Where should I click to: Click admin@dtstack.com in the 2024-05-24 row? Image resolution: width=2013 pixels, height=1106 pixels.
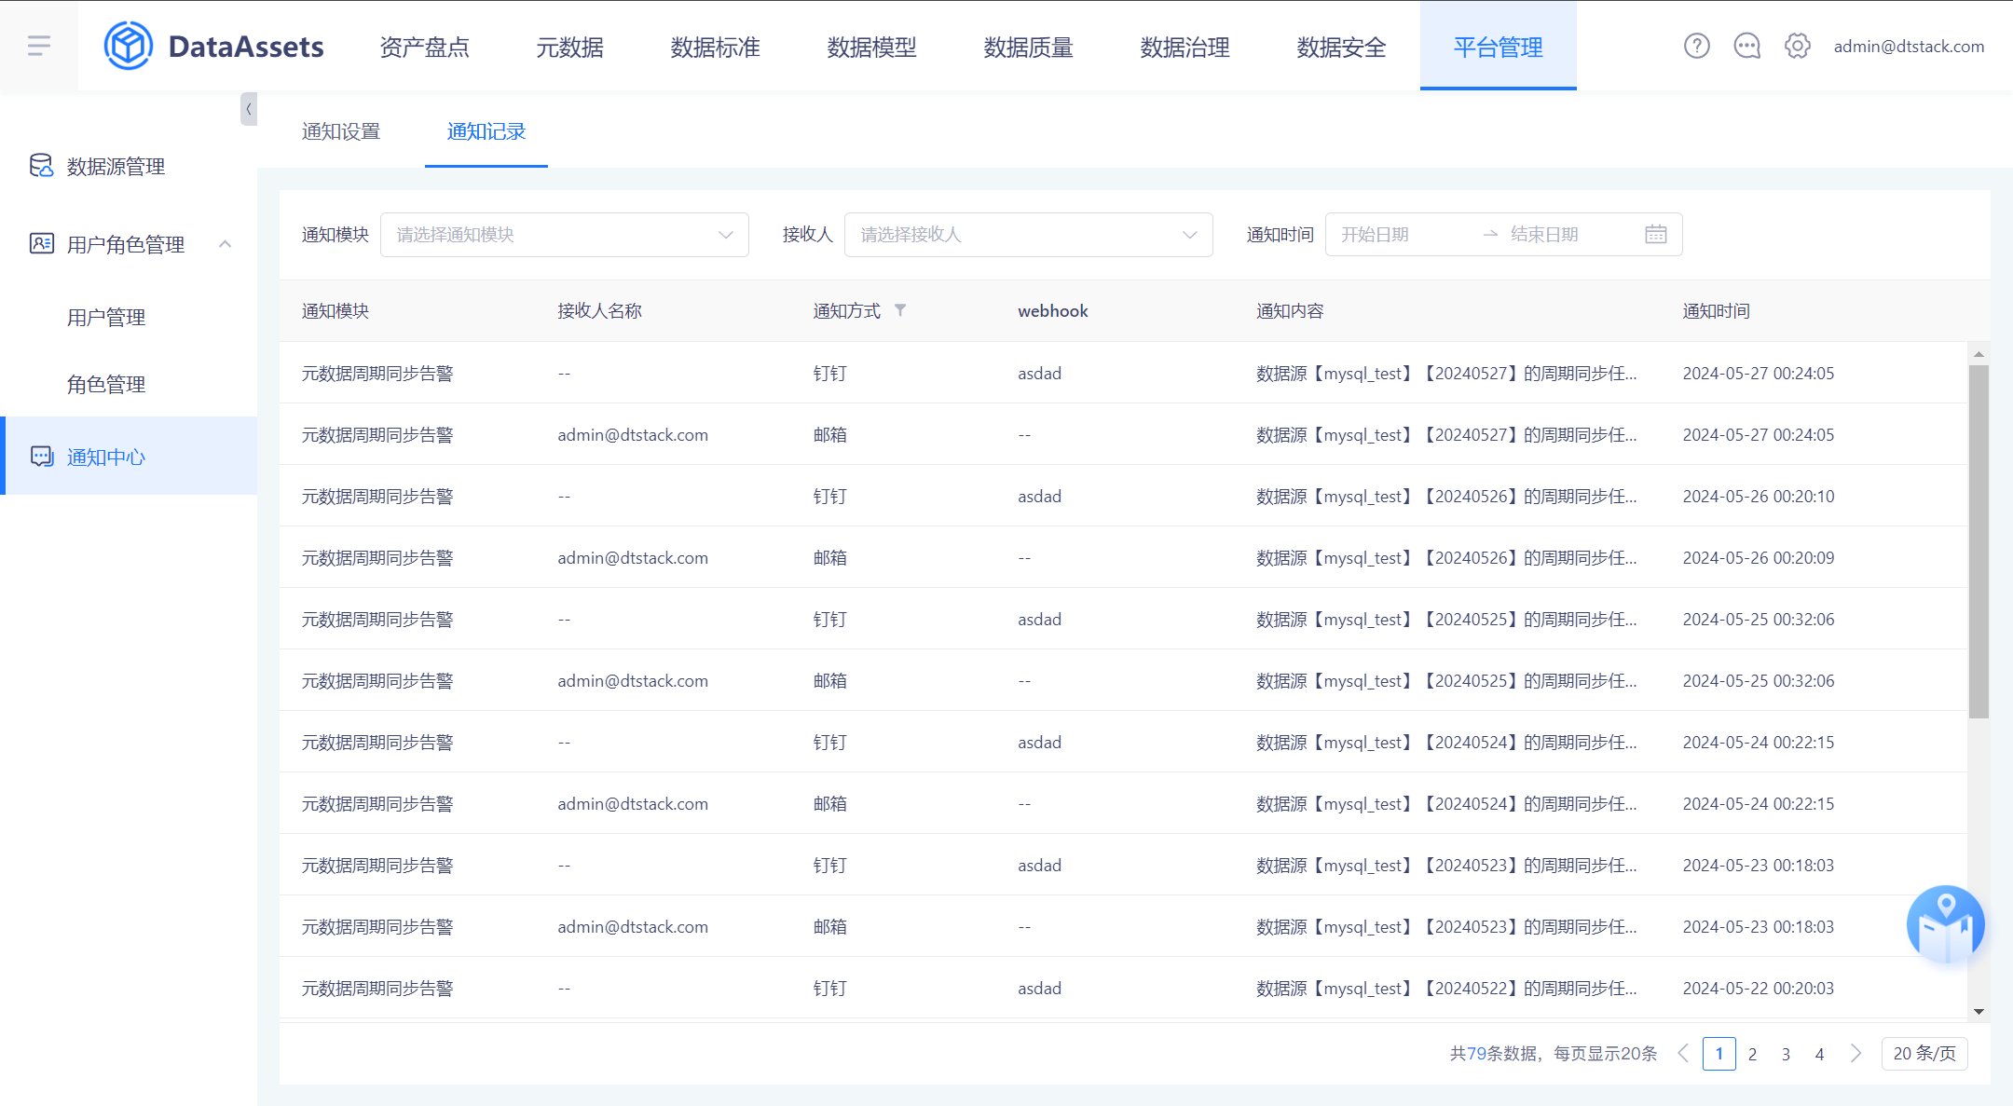(x=633, y=804)
